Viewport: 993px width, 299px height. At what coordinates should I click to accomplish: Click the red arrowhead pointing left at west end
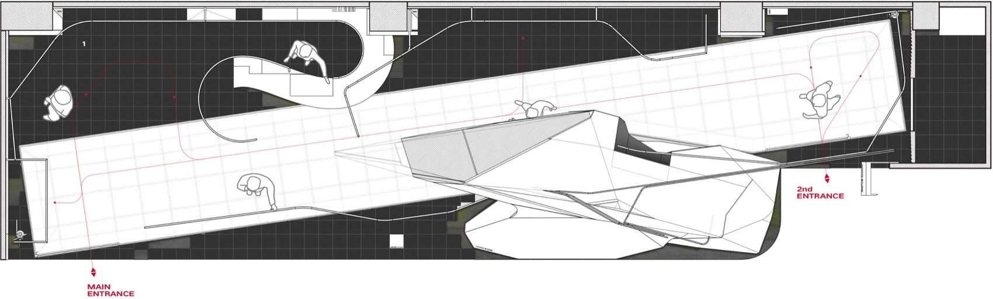point(54,202)
